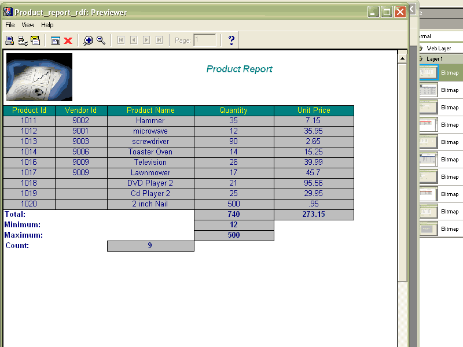The height and width of the screenshot is (347, 463).
Task: Go to the first page button
Action: (x=120, y=40)
